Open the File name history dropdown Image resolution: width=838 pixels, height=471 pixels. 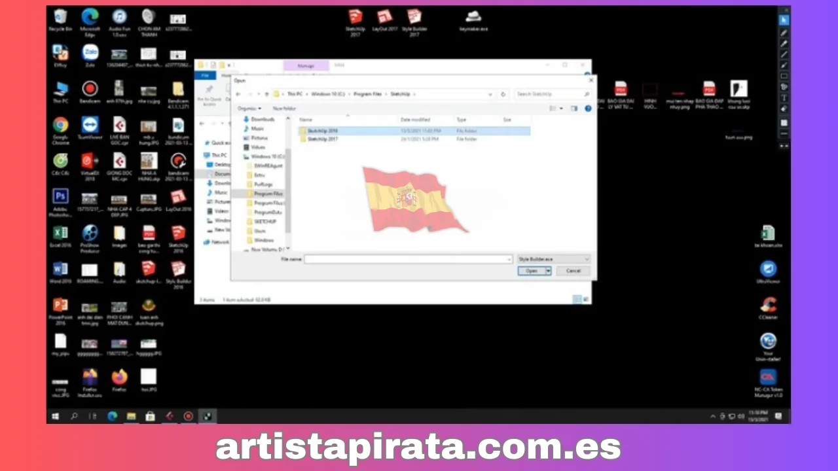(509, 260)
